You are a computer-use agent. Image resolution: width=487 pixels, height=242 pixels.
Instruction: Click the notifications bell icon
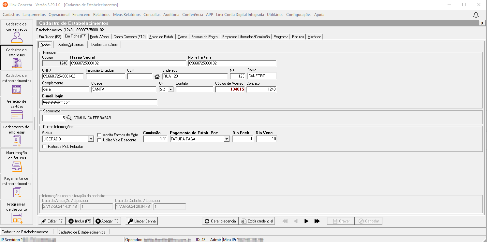[x=476, y=15]
